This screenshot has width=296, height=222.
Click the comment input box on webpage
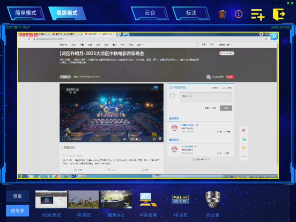206,98
